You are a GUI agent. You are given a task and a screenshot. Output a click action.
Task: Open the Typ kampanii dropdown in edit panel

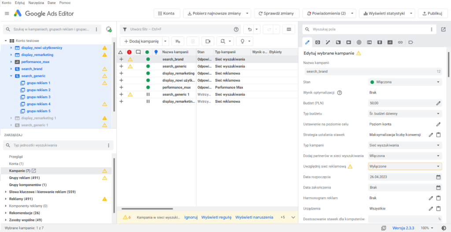click(405, 145)
